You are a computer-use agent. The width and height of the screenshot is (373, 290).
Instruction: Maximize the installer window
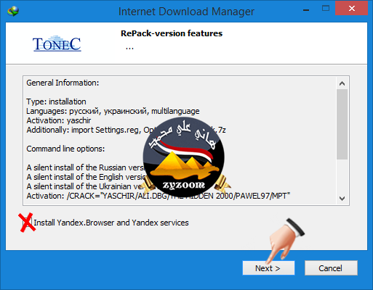(326, 9)
